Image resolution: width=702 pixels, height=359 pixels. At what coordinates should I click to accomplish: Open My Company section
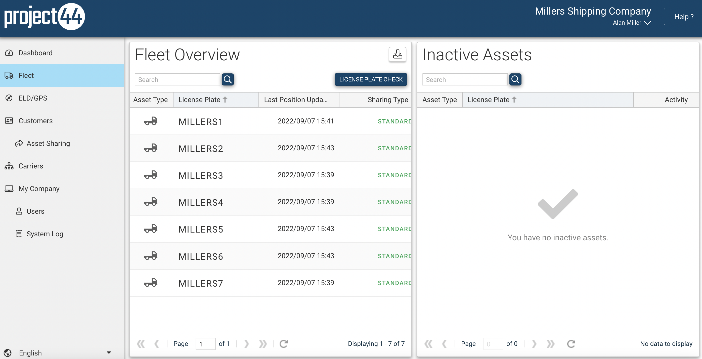coord(62,189)
